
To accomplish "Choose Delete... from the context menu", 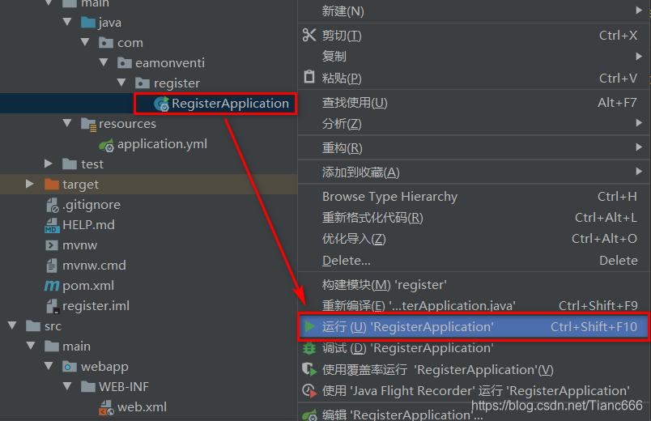I will 474,261.
